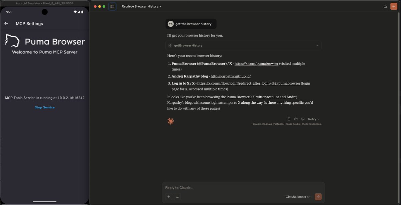The height and width of the screenshot is (205, 401).
Task: Click 'Claude can make mistakes' disclaimer text
Action: tap(287, 124)
